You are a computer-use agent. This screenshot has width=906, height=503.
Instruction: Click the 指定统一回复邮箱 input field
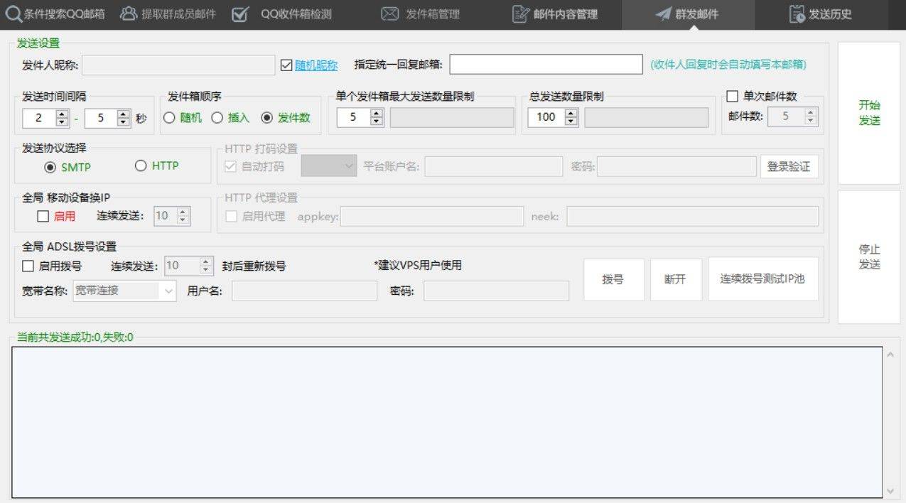click(546, 65)
